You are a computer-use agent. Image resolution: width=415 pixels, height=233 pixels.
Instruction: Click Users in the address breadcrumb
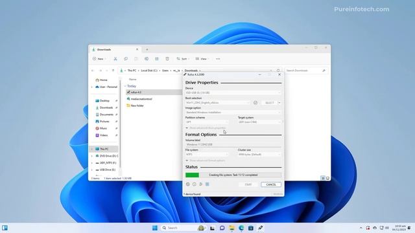pyautogui.click(x=165, y=71)
